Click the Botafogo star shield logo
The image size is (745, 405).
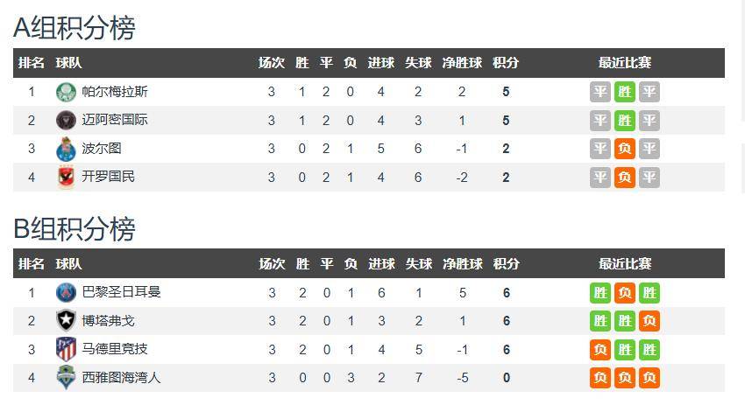coord(66,320)
